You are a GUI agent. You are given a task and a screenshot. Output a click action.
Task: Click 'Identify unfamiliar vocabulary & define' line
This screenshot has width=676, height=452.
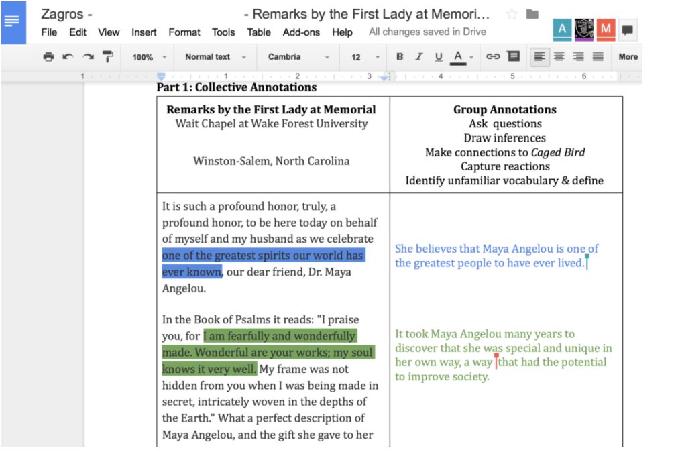(x=504, y=180)
